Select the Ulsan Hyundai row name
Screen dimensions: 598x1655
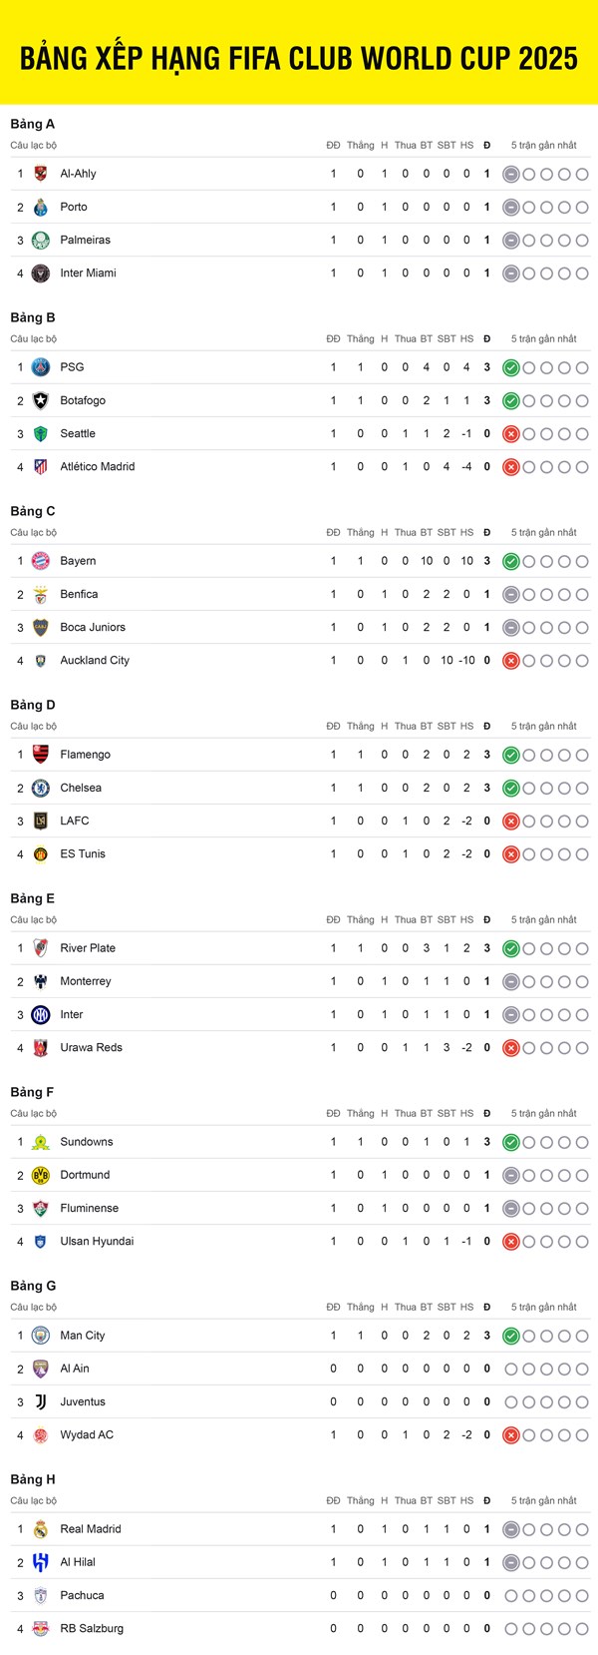[x=97, y=1241]
